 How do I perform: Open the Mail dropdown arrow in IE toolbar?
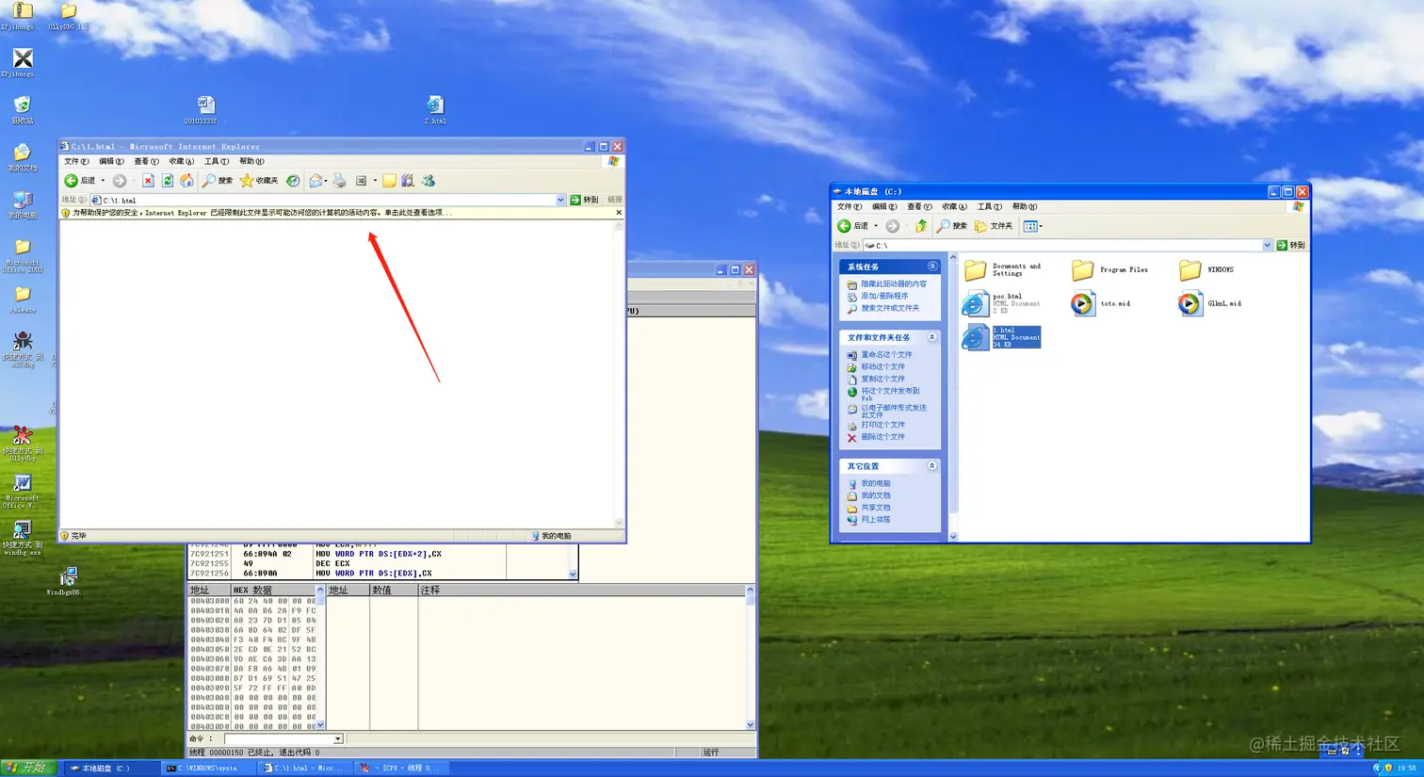tap(326, 181)
